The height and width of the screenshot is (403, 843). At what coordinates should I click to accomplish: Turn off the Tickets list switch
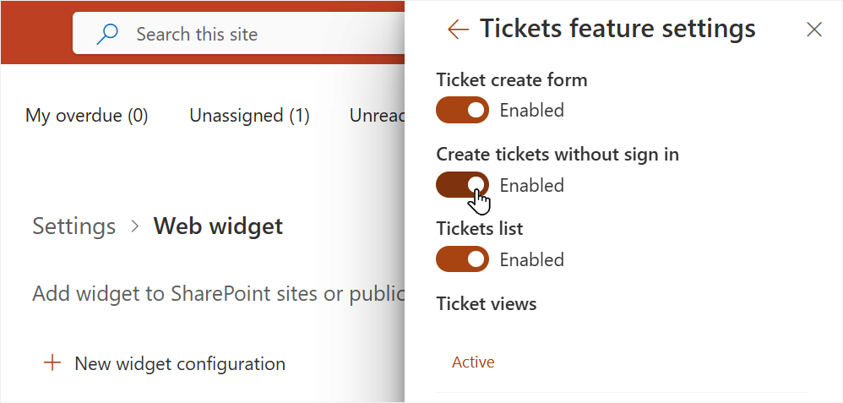click(x=462, y=259)
